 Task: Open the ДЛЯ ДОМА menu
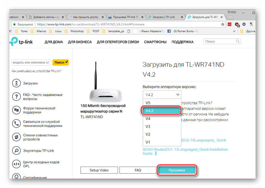point(54,42)
